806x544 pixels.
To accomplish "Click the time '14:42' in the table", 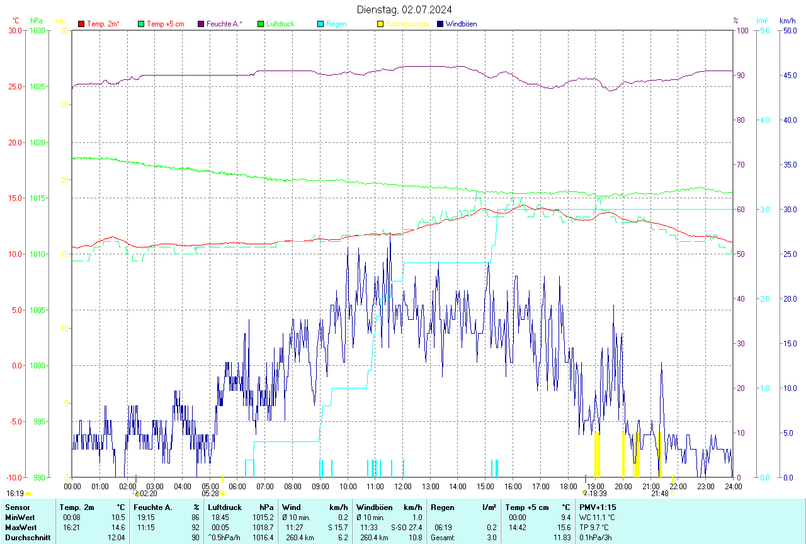I will 517,527.
